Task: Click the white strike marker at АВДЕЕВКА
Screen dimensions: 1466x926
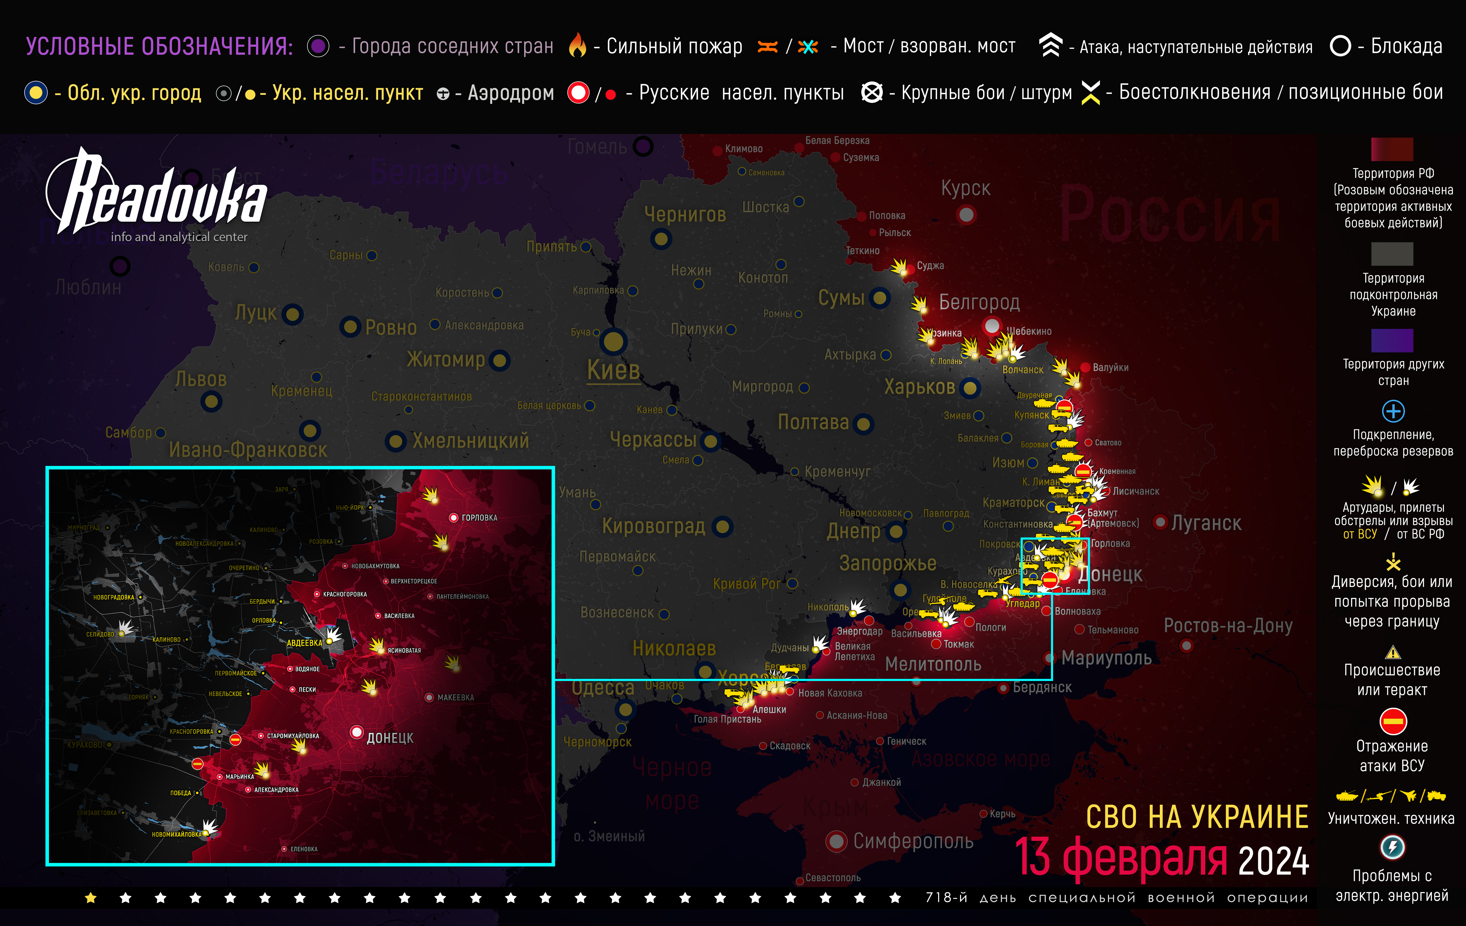Action: (x=332, y=635)
